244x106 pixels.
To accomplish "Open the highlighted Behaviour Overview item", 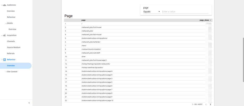I will [11, 66].
